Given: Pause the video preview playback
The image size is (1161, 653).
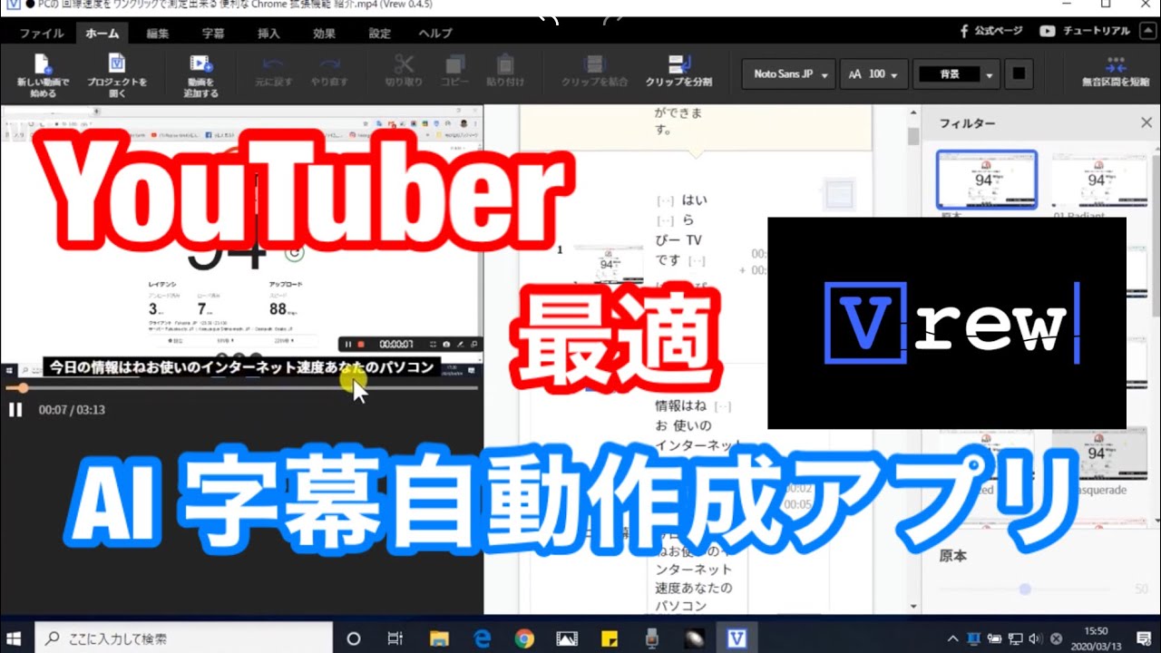Looking at the screenshot, I should pyautogui.click(x=15, y=410).
